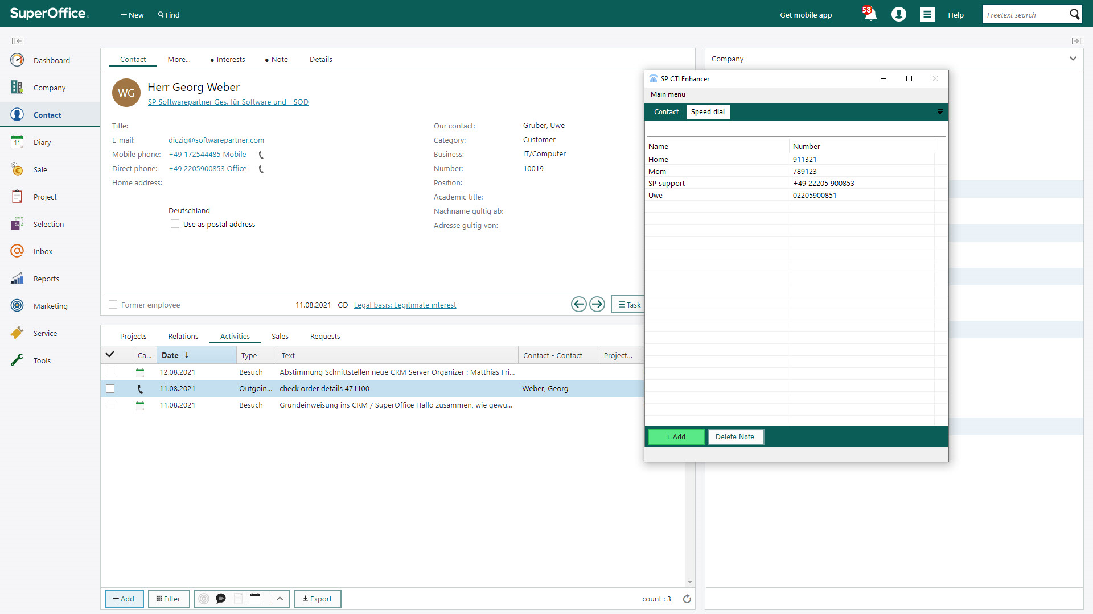
Task: Select checkbox for the 12.08.2021 activity
Action: (110, 372)
